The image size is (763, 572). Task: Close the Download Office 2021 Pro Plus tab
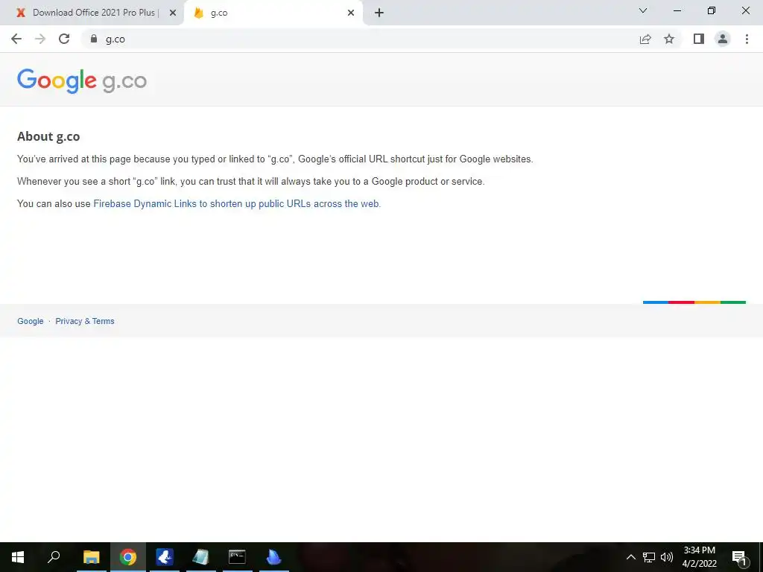[x=173, y=13]
